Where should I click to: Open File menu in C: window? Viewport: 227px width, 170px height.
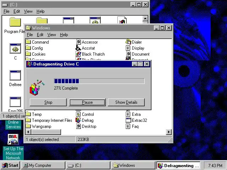6,11
